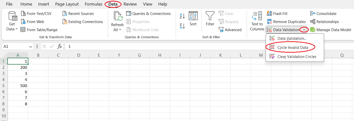Click Remove Duplicates

(x=286, y=22)
